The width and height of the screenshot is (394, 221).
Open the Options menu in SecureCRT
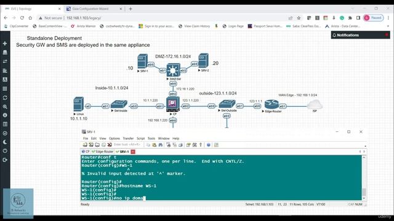point(115,139)
